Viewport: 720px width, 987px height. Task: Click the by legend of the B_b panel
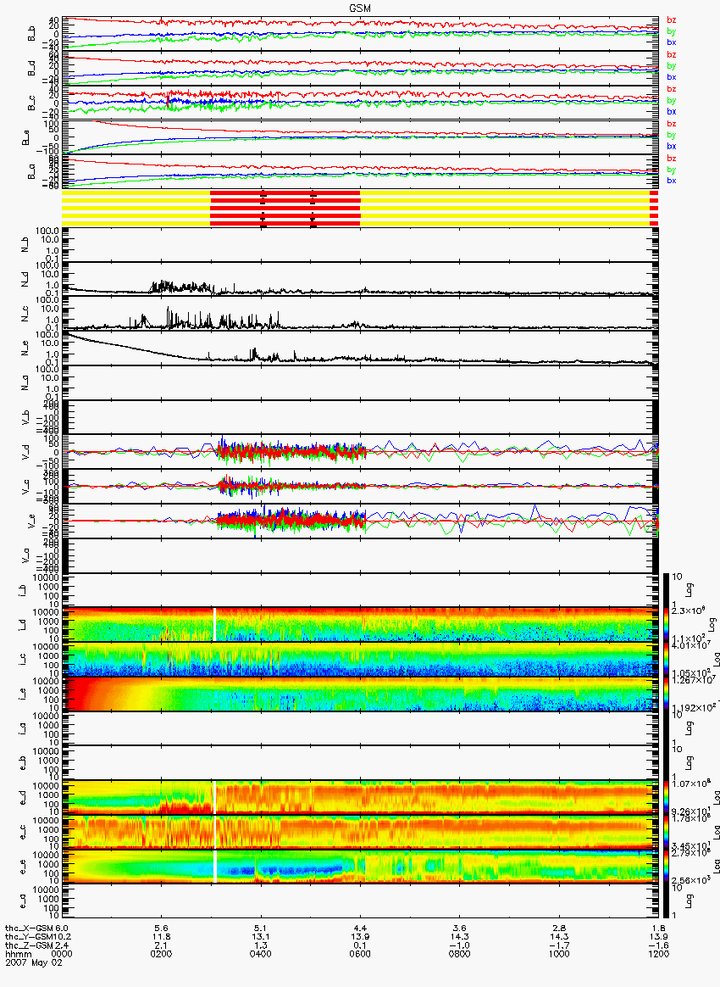(672, 31)
